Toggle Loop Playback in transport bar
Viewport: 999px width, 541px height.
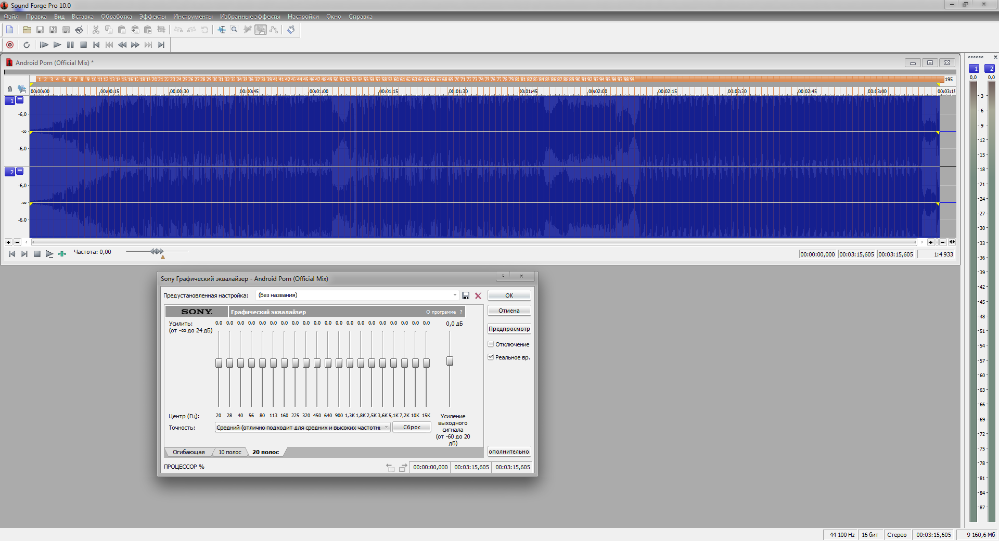pyautogui.click(x=27, y=45)
